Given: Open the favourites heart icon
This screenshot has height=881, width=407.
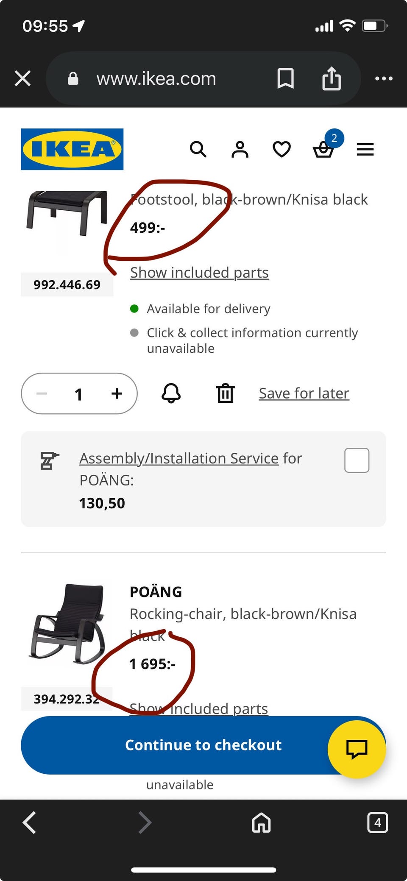Looking at the screenshot, I should tap(282, 149).
